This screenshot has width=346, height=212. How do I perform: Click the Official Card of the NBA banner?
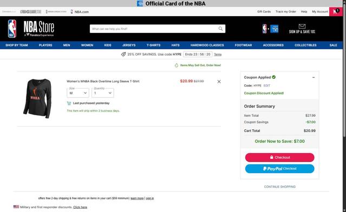(x=171, y=4)
